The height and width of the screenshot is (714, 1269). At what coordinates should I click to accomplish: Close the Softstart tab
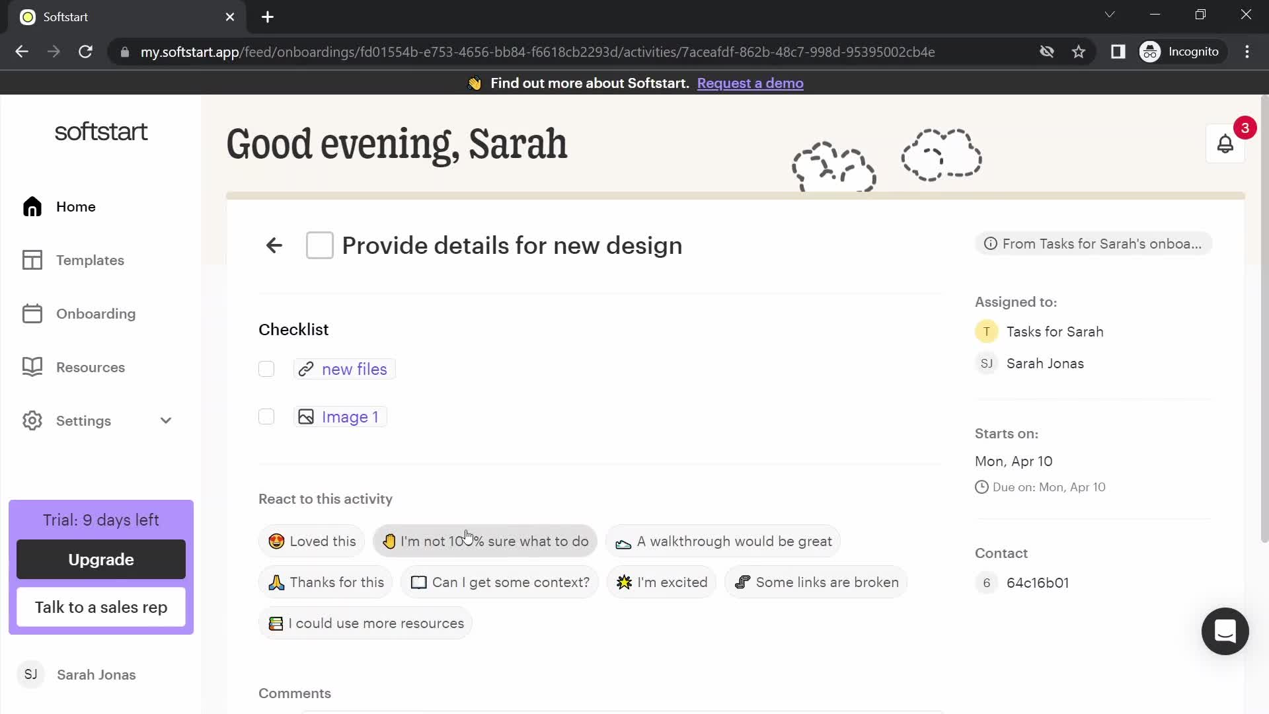click(230, 17)
